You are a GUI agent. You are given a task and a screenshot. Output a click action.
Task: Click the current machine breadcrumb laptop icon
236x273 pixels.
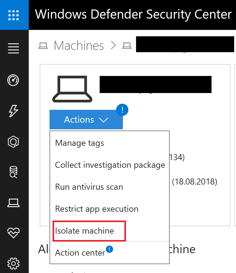[x=127, y=46]
